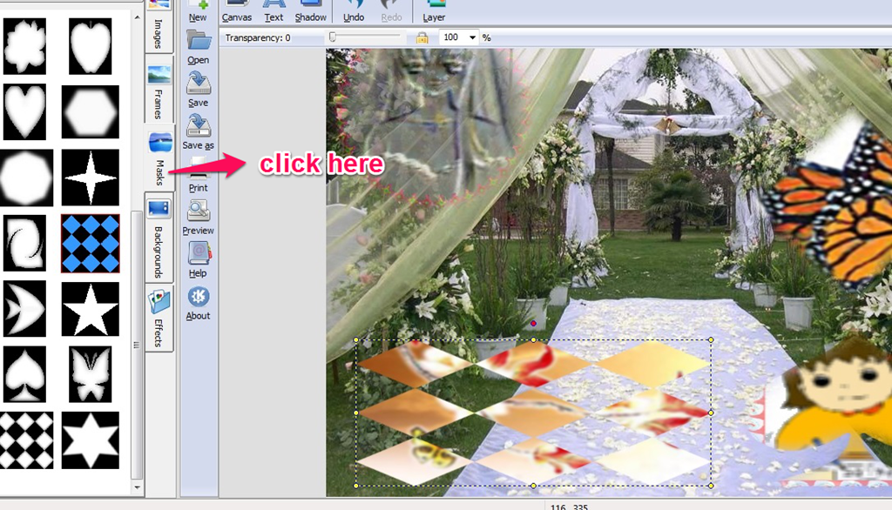Save the project with the Save icon
The height and width of the screenshot is (510, 892).
(198, 90)
